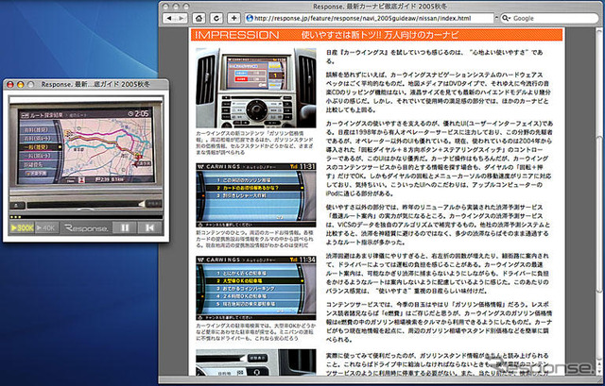The image size is (605, 386).
Task: Click the paragraph beginning 日産『カーウイングス』
Action: [x=435, y=57]
